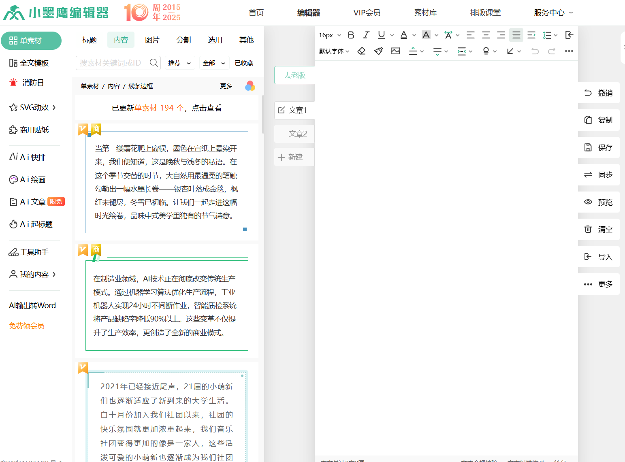Click the search magnifier icon

click(154, 63)
